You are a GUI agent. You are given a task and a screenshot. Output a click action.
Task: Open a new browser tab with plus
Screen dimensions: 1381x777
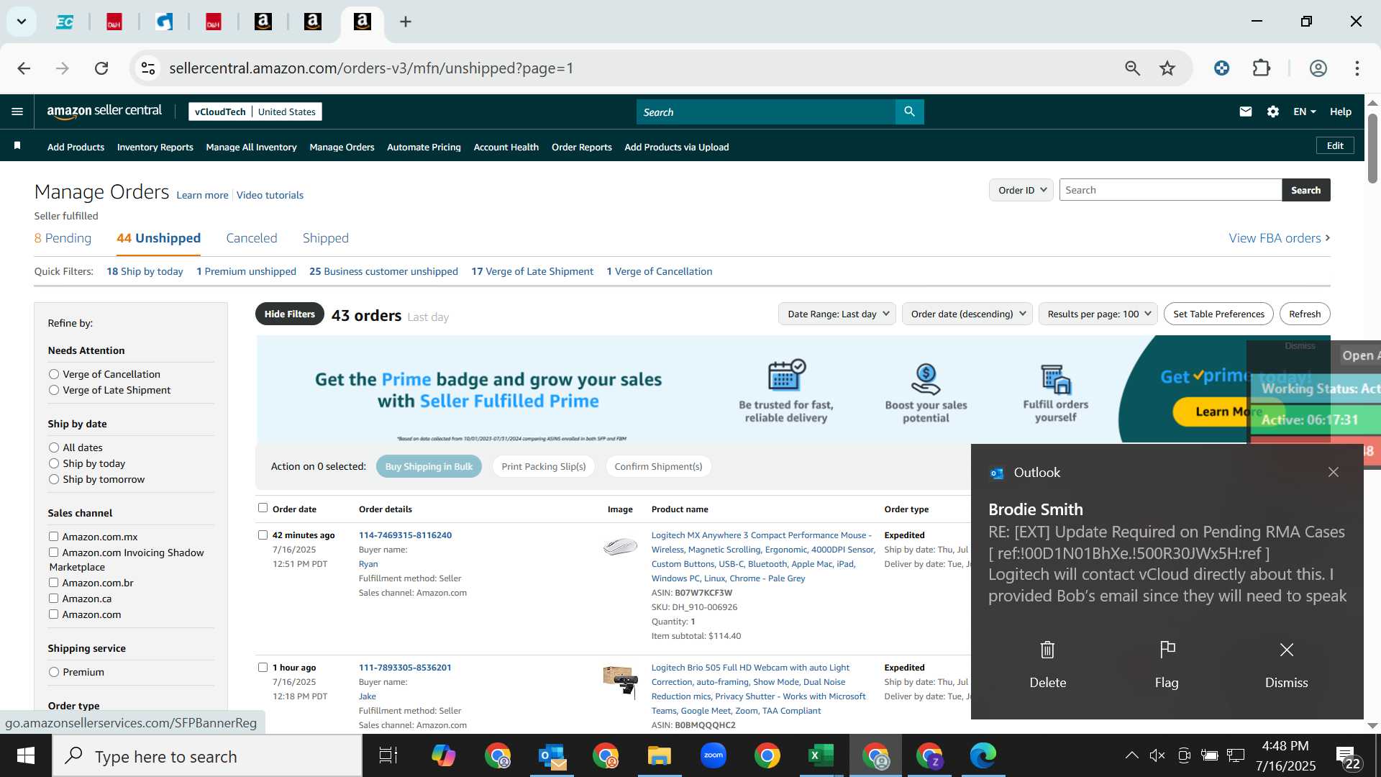pyautogui.click(x=406, y=22)
